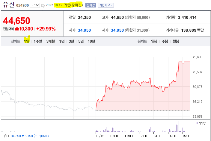The width and height of the screenshot is (211, 141).
Task: Click the 14:00 time axis label
Action: click(x=172, y=136)
